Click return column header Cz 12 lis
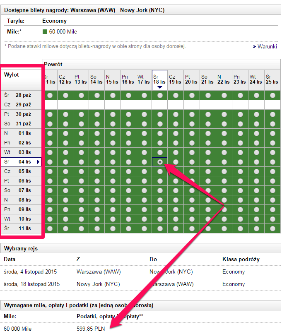 65,79
